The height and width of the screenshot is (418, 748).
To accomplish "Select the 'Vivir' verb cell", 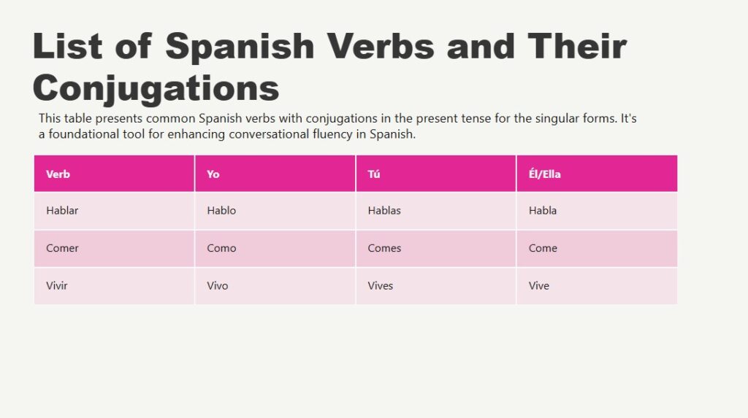I will click(114, 286).
